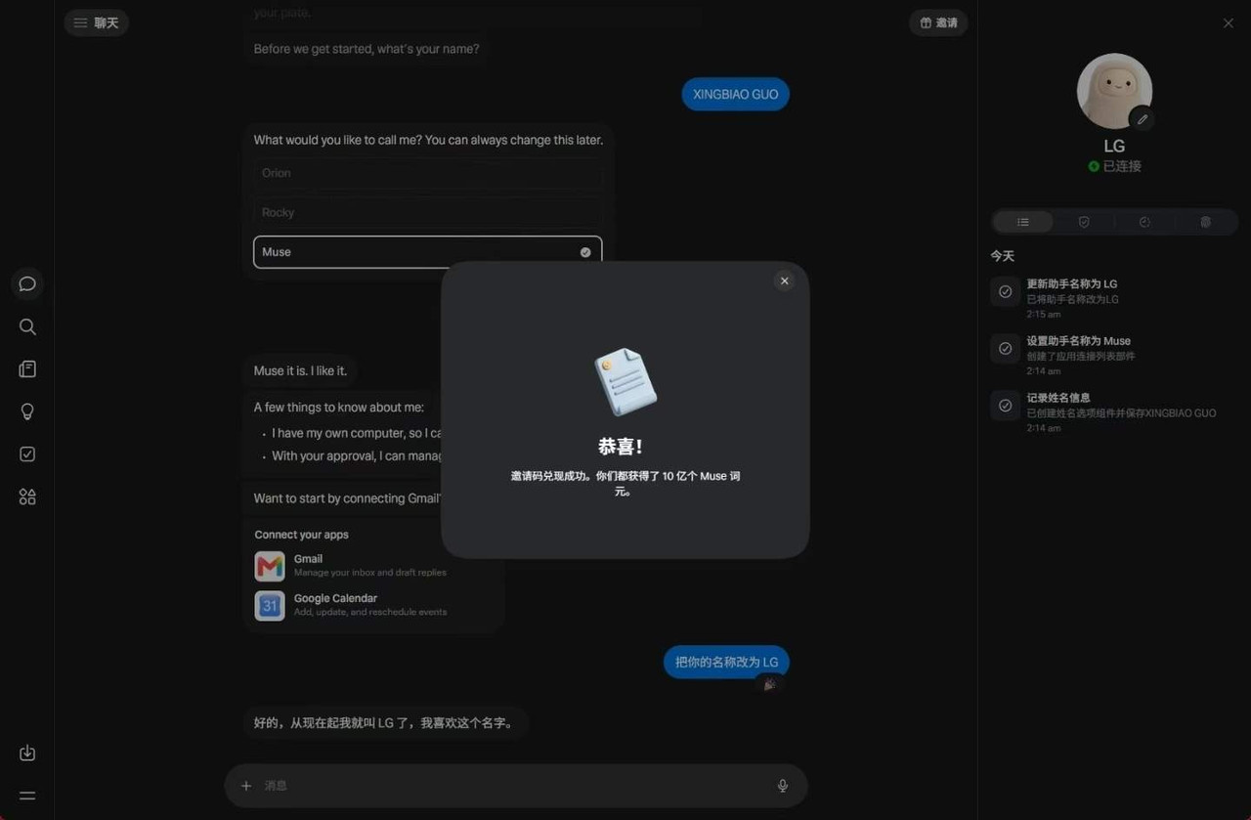Select the Orion name option

pyautogui.click(x=427, y=173)
